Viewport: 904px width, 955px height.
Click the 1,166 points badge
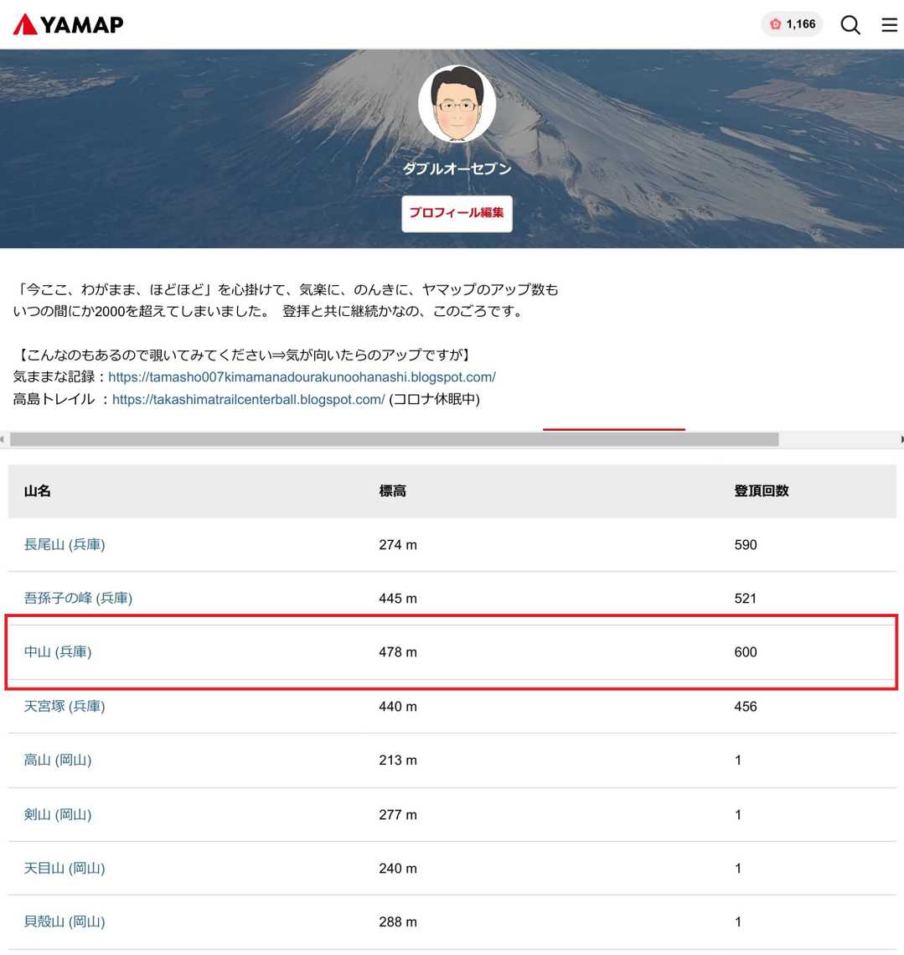click(792, 24)
